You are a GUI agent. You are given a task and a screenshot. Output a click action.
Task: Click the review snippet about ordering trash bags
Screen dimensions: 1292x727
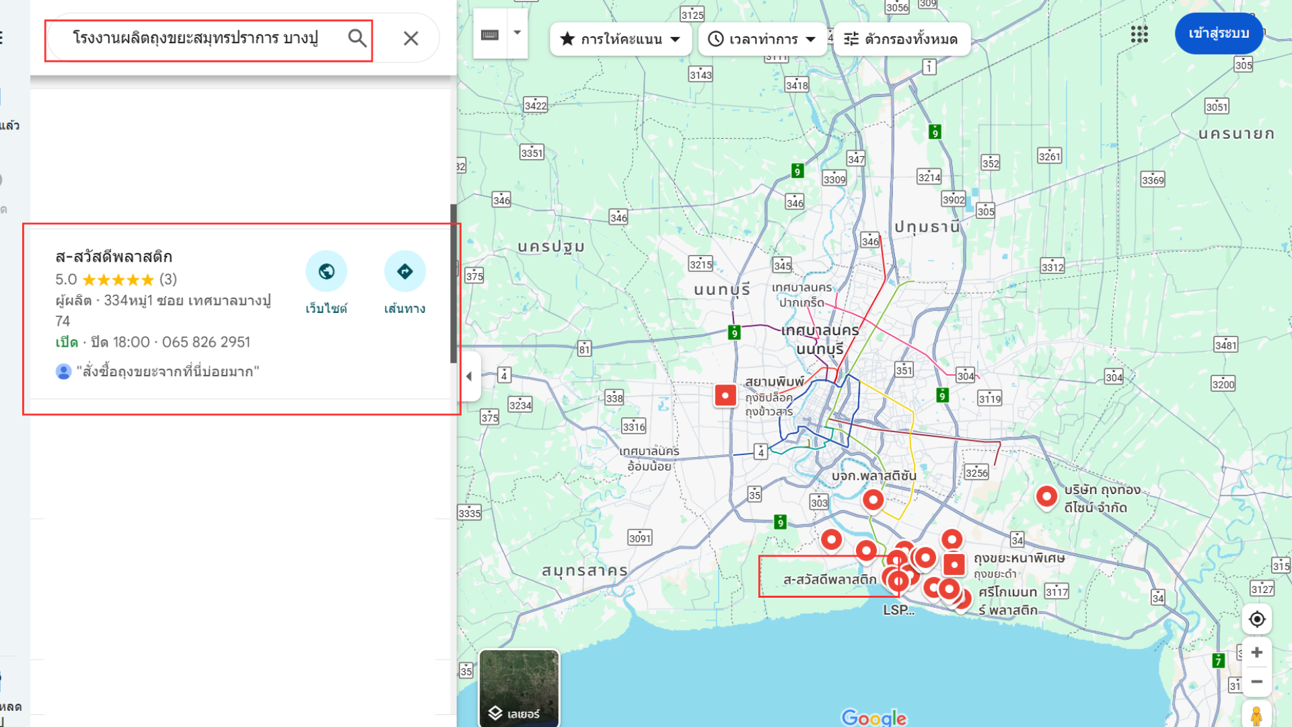[x=168, y=372]
